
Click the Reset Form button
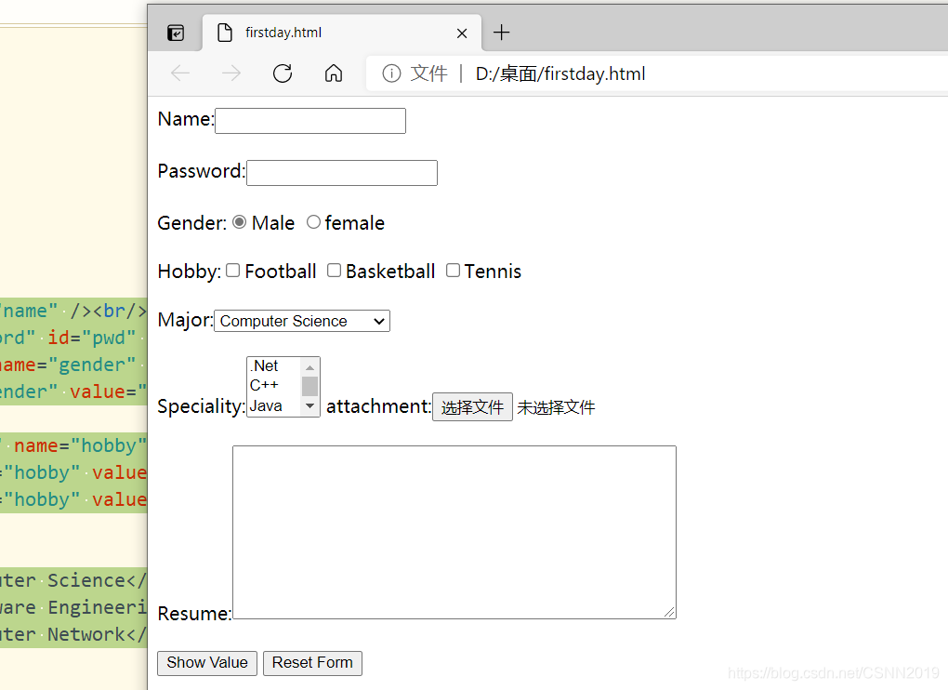pos(312,663)
